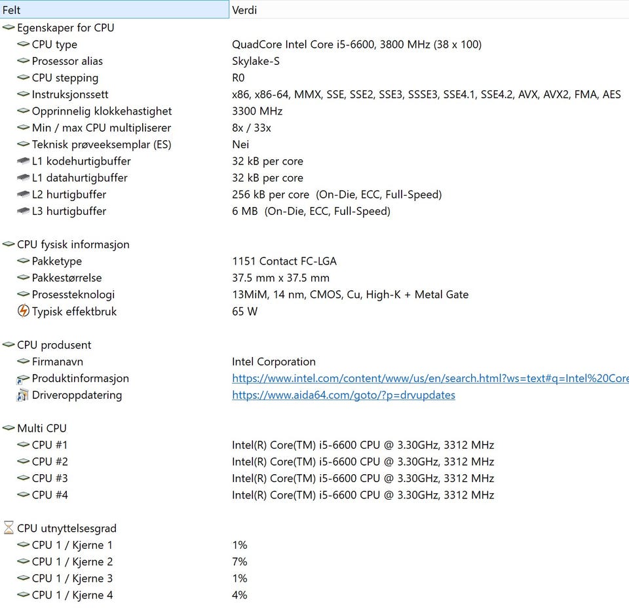This screenshot has height=615, width=629.
Task: Select the Multi CPU group label
Action: pyautogui.click(x=42, y=428)
